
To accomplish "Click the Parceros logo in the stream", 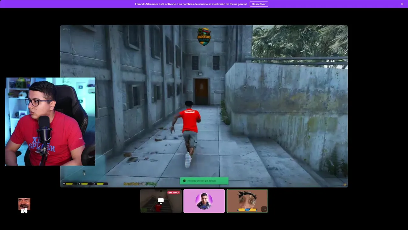I will [204, 36].
